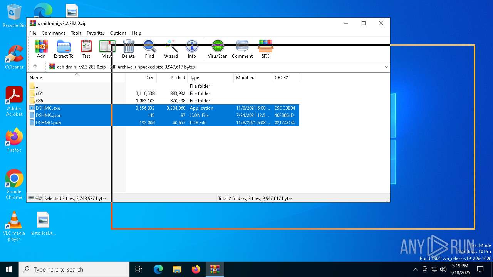This screenshot has width=493, height=277.
Task: Click packed size 883,932 of x64
Action: (x=178, y=93)
